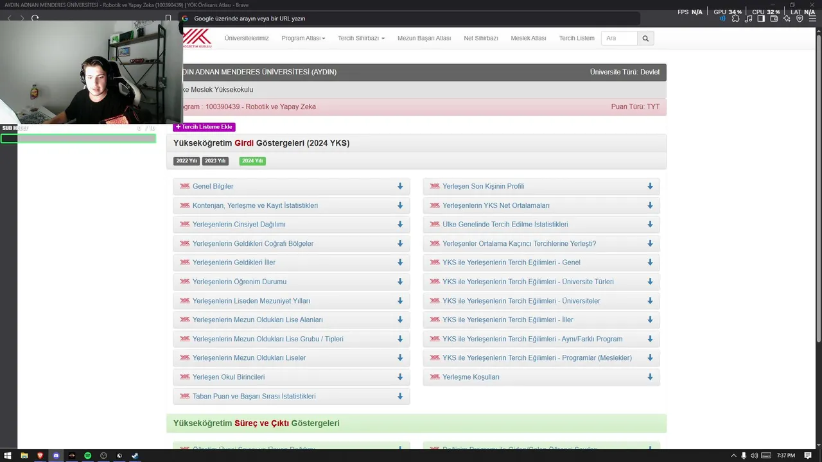The image size is (822, 462).
Task: Click the volume speaker icon in tray
Action: 754,456
